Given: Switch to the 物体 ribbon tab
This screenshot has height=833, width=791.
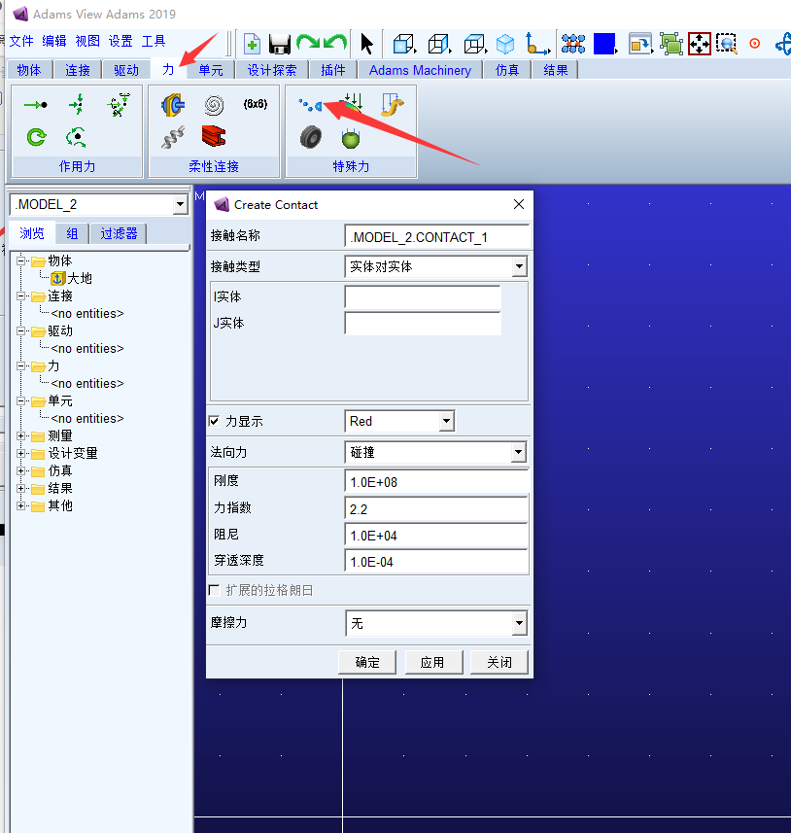Looking at the screenshot, I should [x=29, y=70].
